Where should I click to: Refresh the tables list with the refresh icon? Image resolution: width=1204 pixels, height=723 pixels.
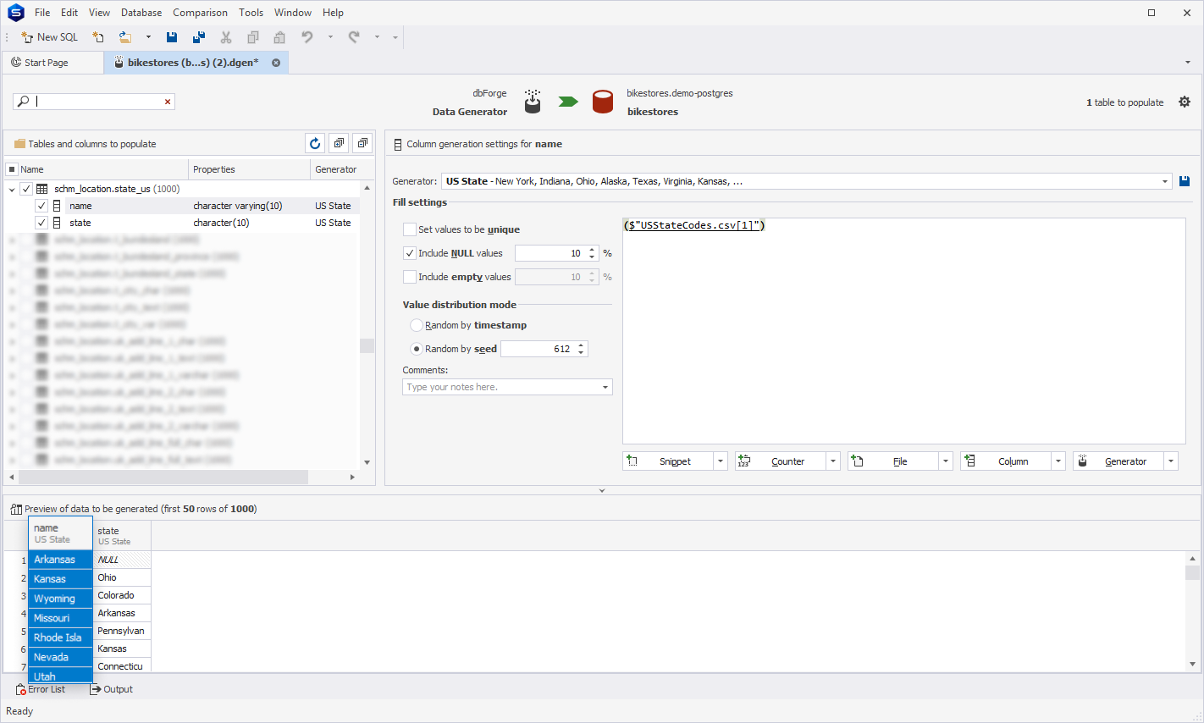point(315,144)
